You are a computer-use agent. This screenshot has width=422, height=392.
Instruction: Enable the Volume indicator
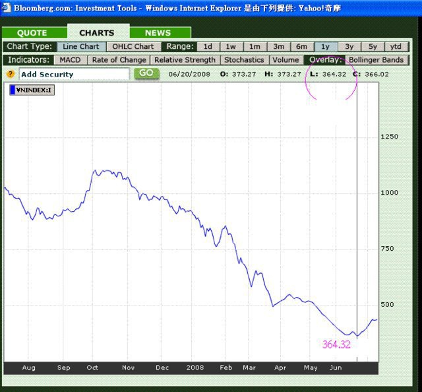pos(286,60)
